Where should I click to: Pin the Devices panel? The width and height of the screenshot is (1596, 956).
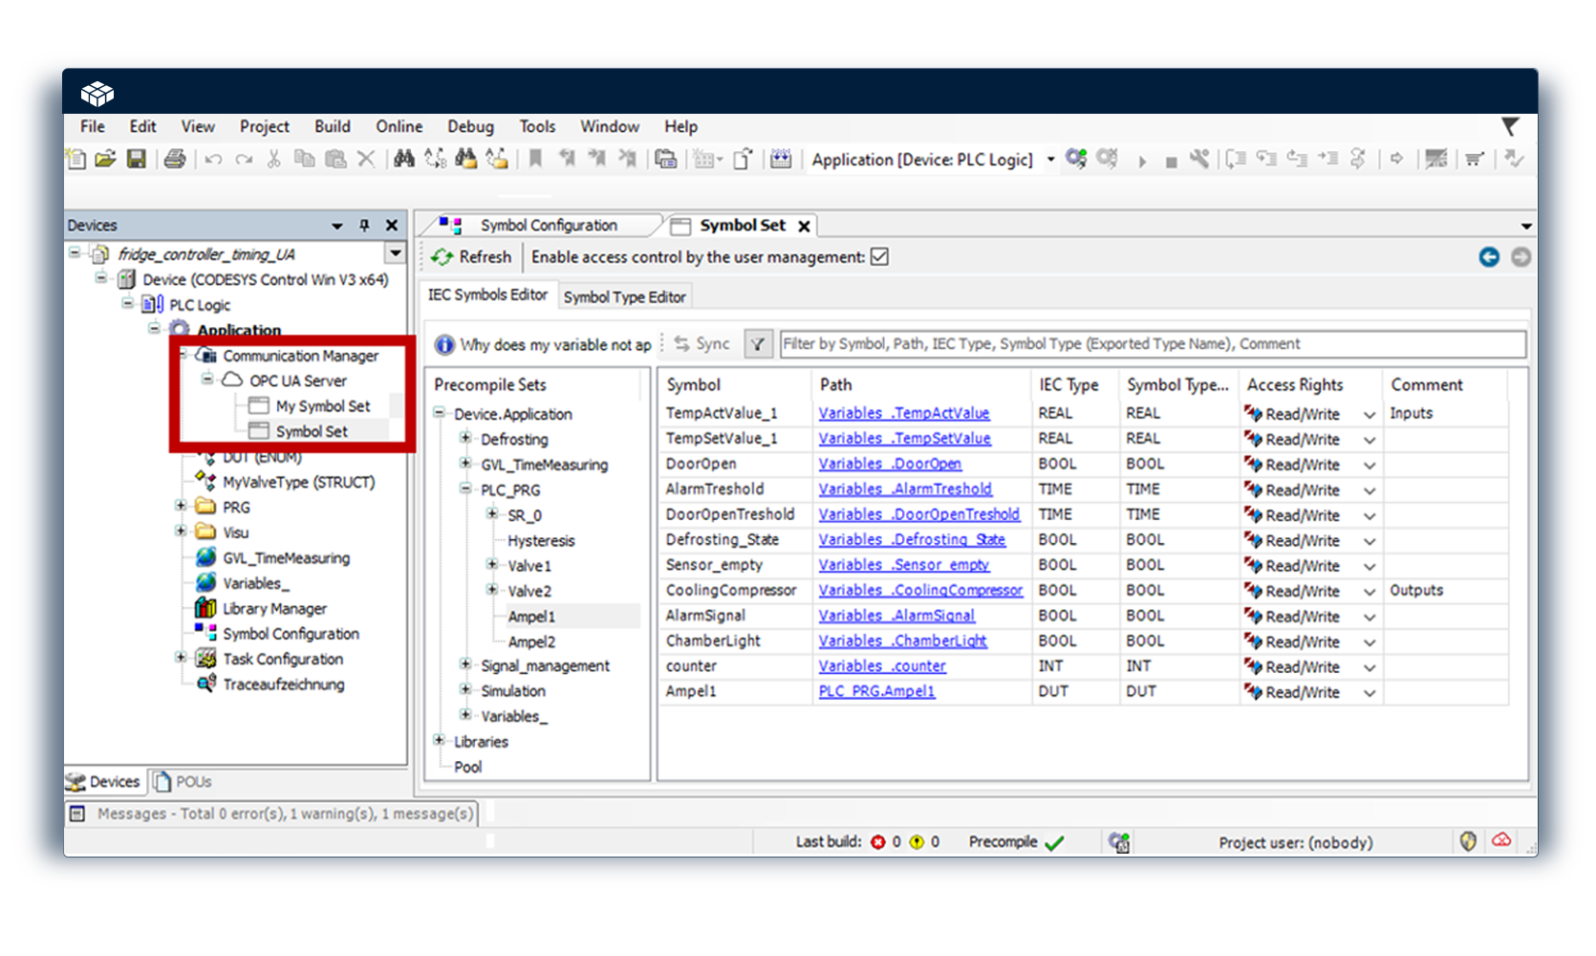pos(364,226)
